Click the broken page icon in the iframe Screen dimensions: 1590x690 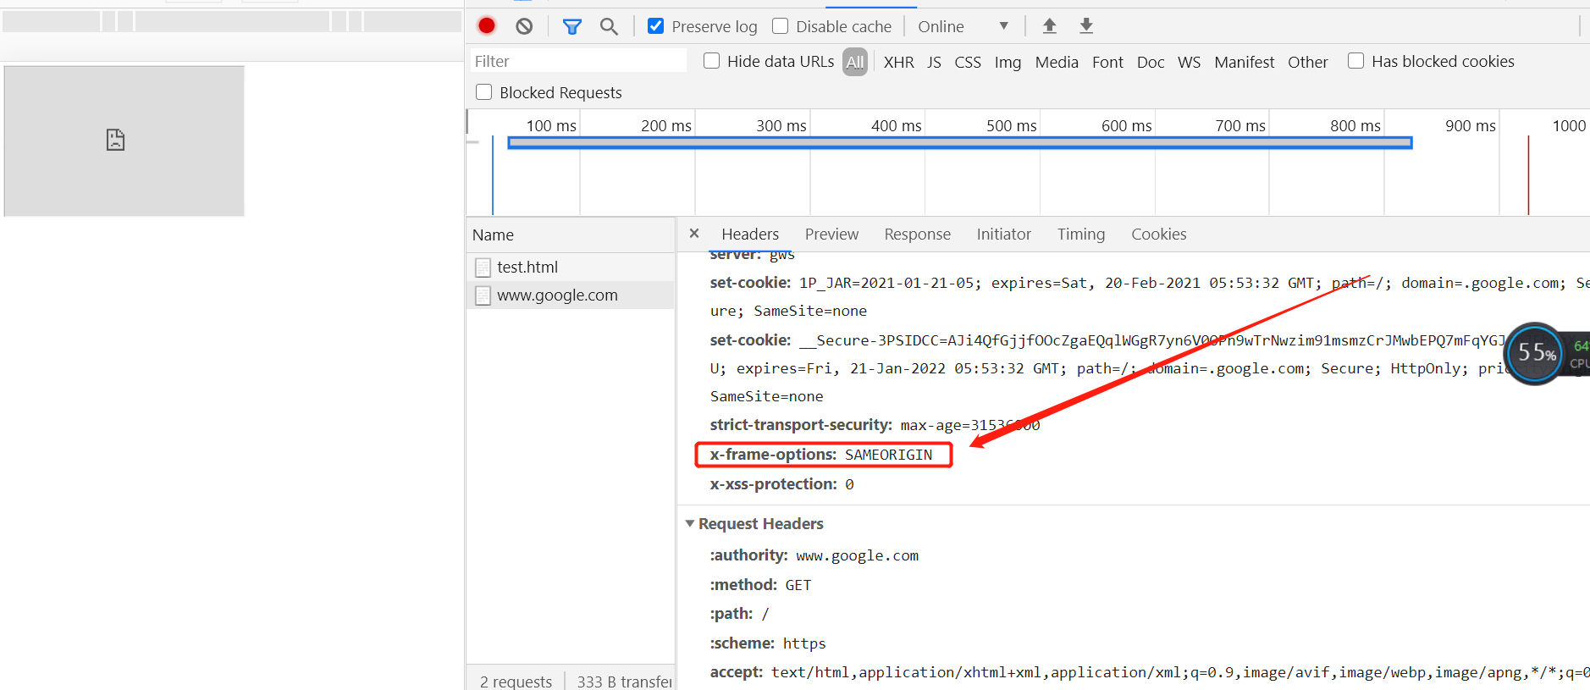[x=115, y=140]
